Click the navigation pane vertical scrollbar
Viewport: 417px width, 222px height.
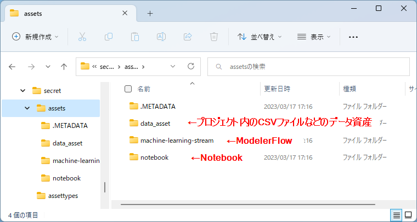[x=105, y=188]
